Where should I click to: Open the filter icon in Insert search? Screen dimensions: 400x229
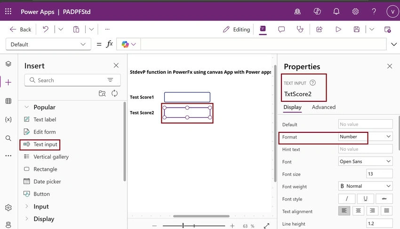coord(110,80)
